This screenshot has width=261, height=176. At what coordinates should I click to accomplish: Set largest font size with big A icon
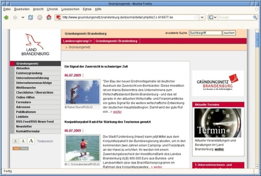point(31,141)
